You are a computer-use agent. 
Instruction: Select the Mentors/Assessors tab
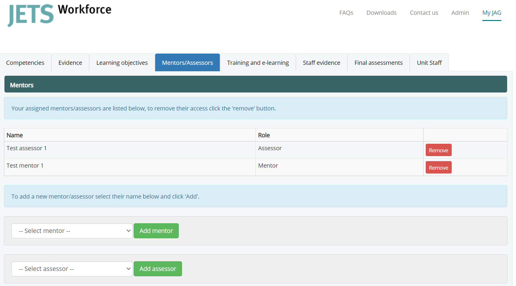coord(187,63)
